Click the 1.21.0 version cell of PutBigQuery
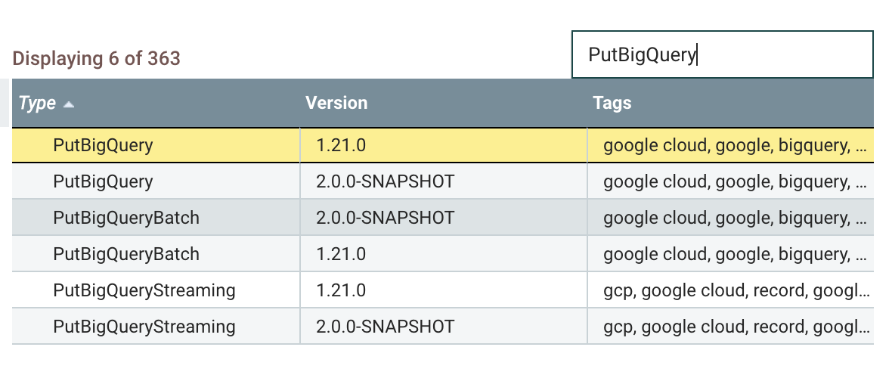Screen dimensions: 892x378 pos(444,145)
